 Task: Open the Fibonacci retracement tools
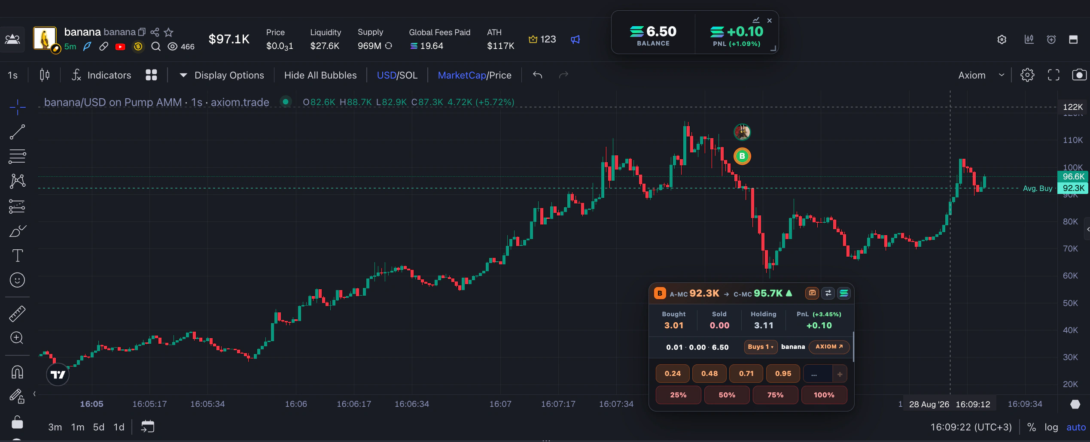tap(18, 157)
